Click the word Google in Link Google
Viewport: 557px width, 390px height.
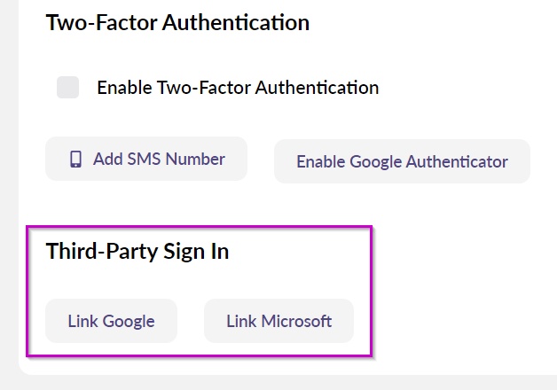coord(129,322)
